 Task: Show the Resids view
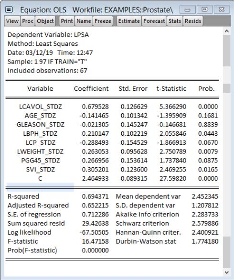coord(193,21)
